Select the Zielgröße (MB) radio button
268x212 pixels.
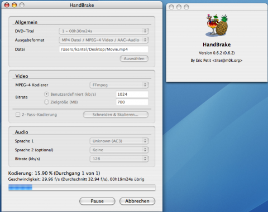pos(46,102)
